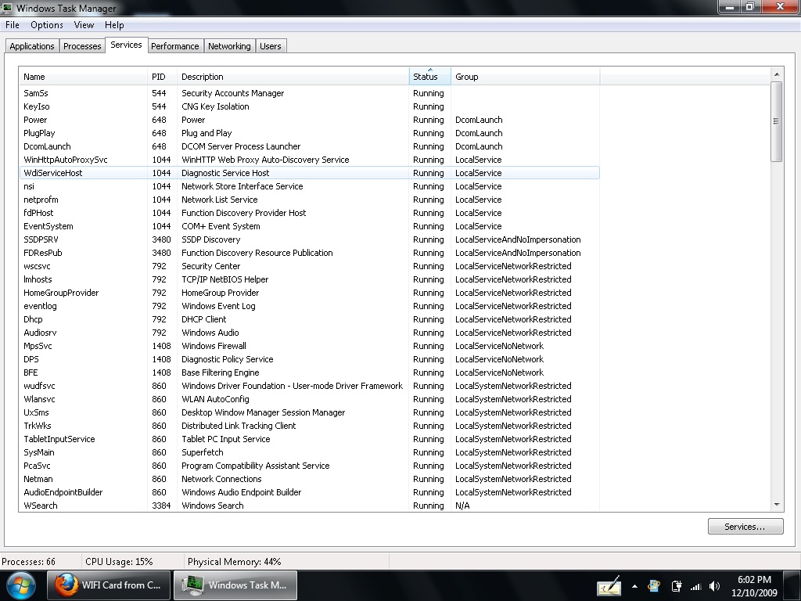Screen dimensions: 801x601
Task: Select the fdPHost service row
Action: pyautogui.click(x=309, y=213)
